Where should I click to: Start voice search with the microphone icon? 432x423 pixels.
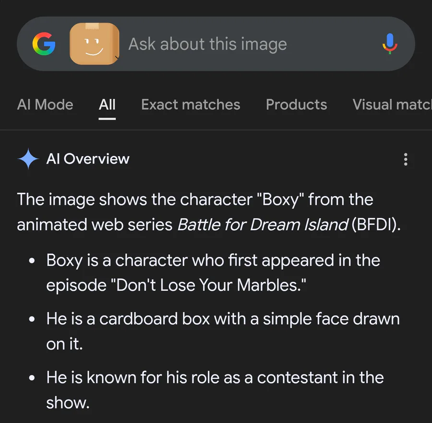pos(389,44)
